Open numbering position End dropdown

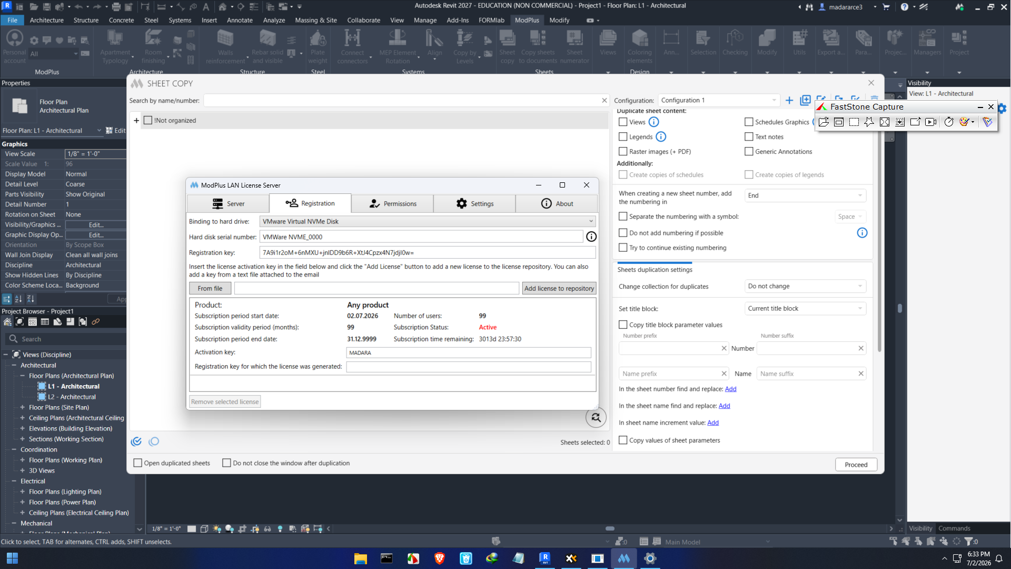805,195
